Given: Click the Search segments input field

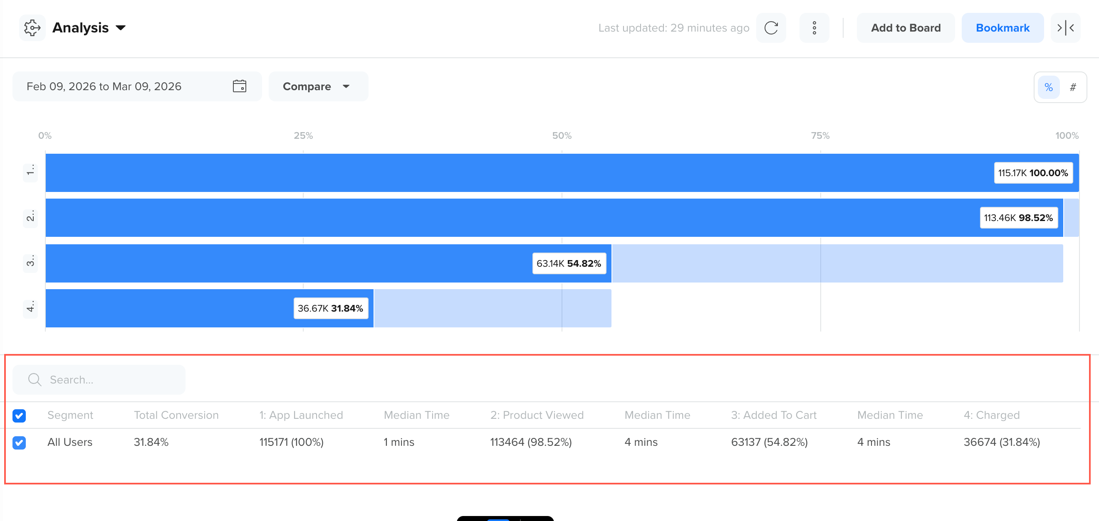Looking at the screenshot, I should click(x=111, y=380).
